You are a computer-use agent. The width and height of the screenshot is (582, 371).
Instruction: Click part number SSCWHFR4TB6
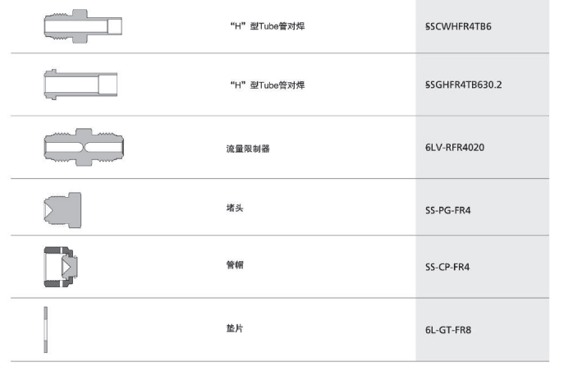(458, 26)
